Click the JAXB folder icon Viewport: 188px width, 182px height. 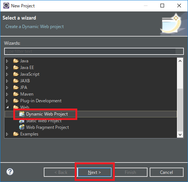(16, 81)
